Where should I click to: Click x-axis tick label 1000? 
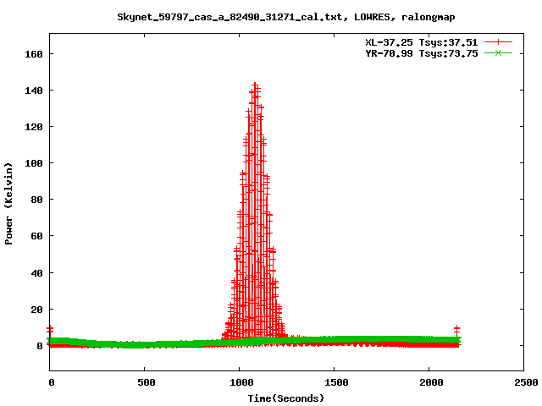(x=241, y=382)
